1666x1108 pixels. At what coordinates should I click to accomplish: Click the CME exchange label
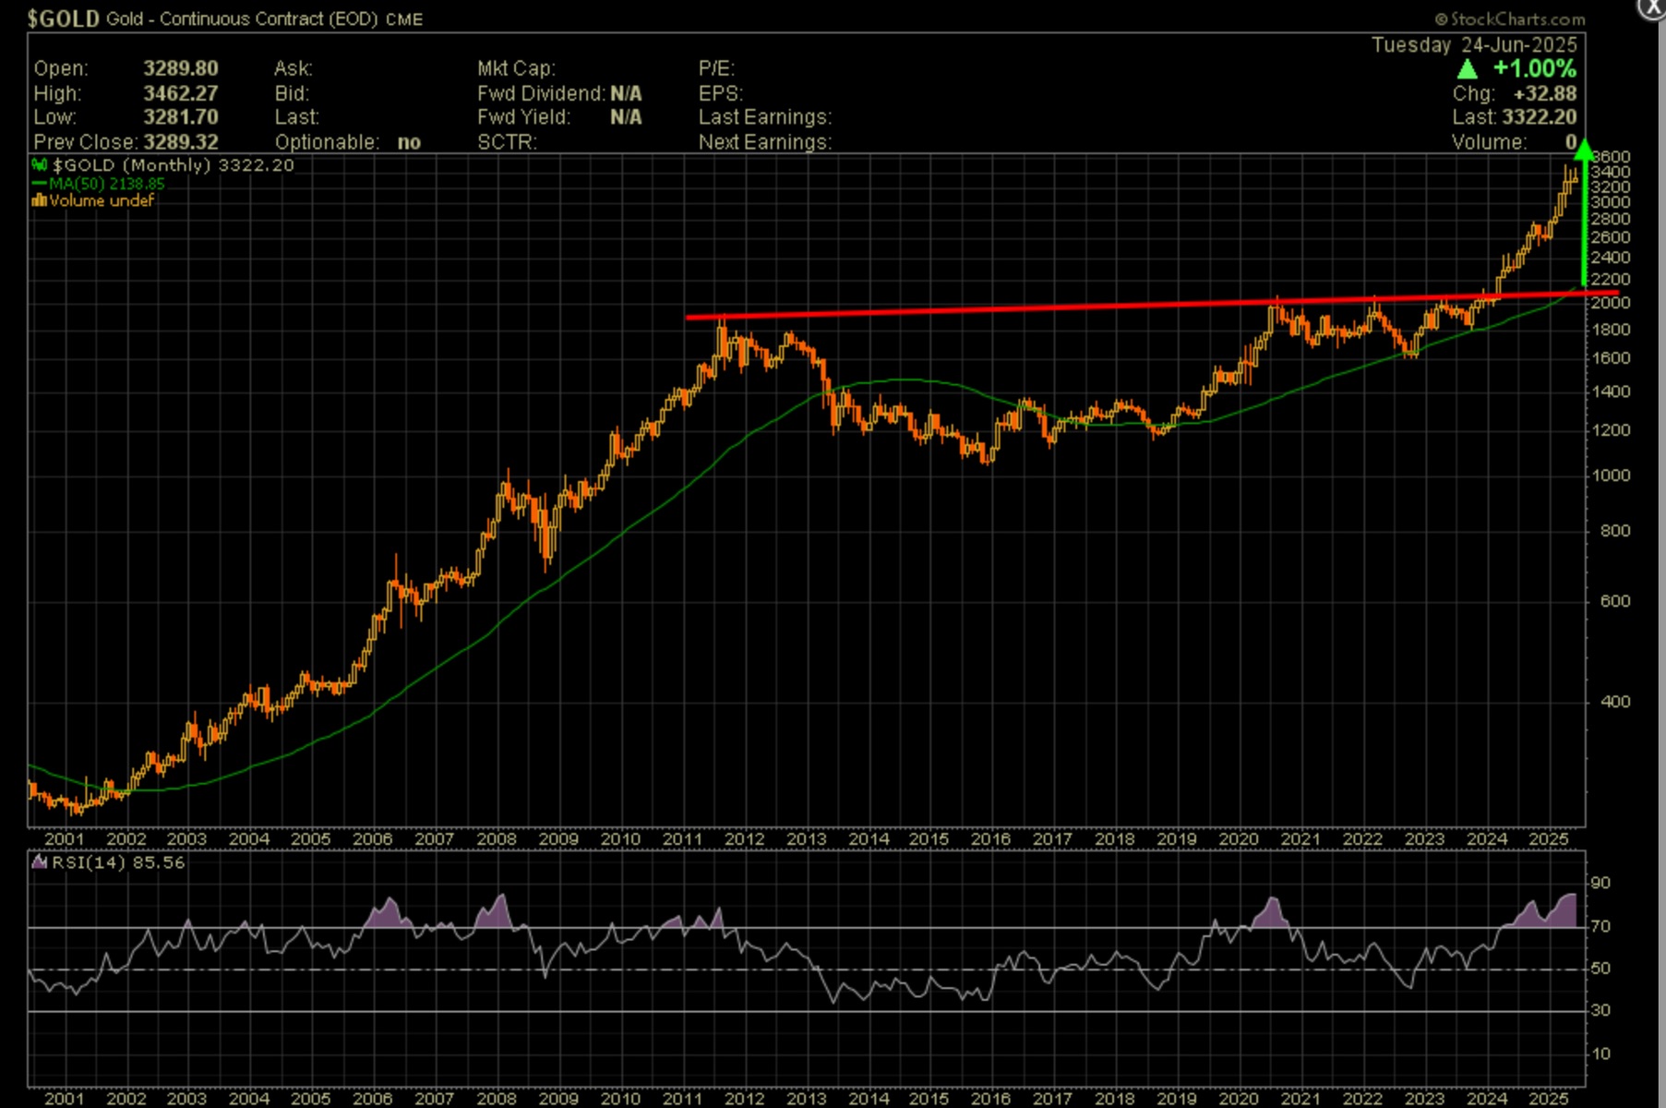coord(404,19)
